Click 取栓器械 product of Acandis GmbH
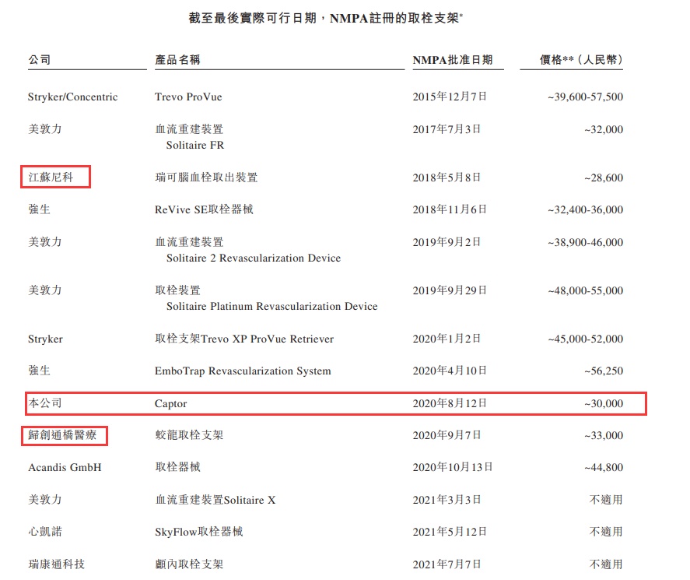The height and width of the screenshot is (580, 690). pos(178,467)
